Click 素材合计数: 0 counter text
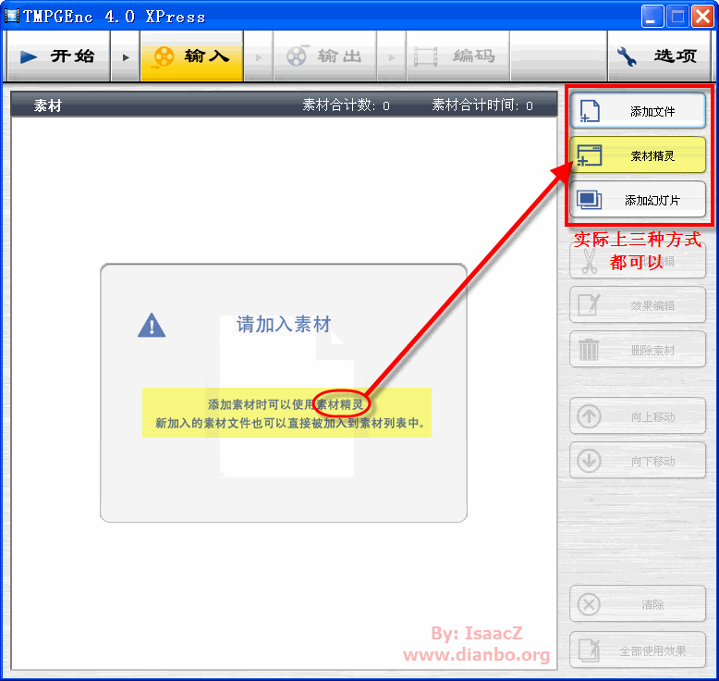The image size is (719, 681). 347,105
